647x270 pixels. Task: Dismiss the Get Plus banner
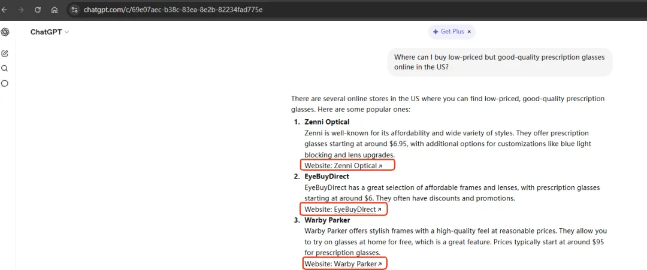coord(469,32)
